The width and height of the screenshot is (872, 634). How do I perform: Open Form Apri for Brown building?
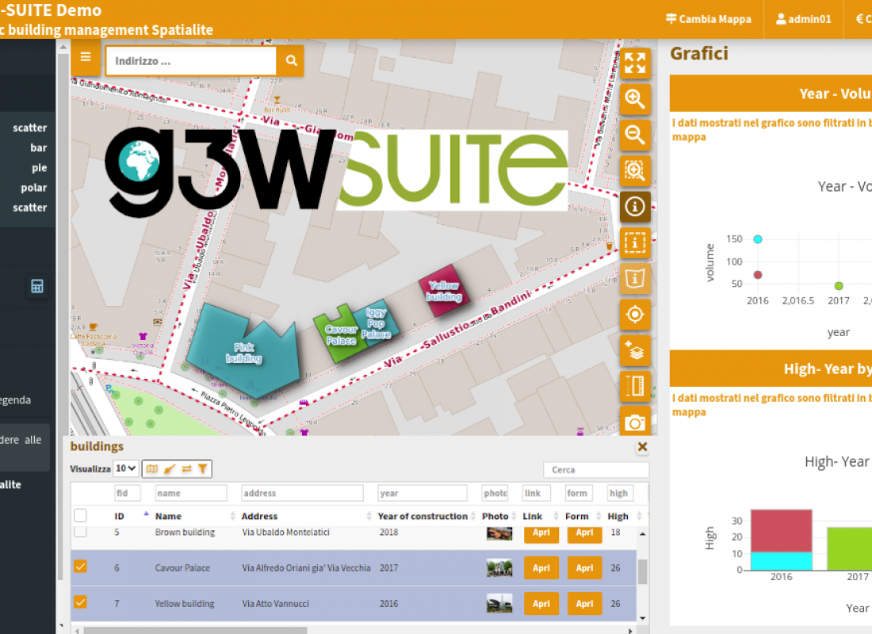(584, 534)
